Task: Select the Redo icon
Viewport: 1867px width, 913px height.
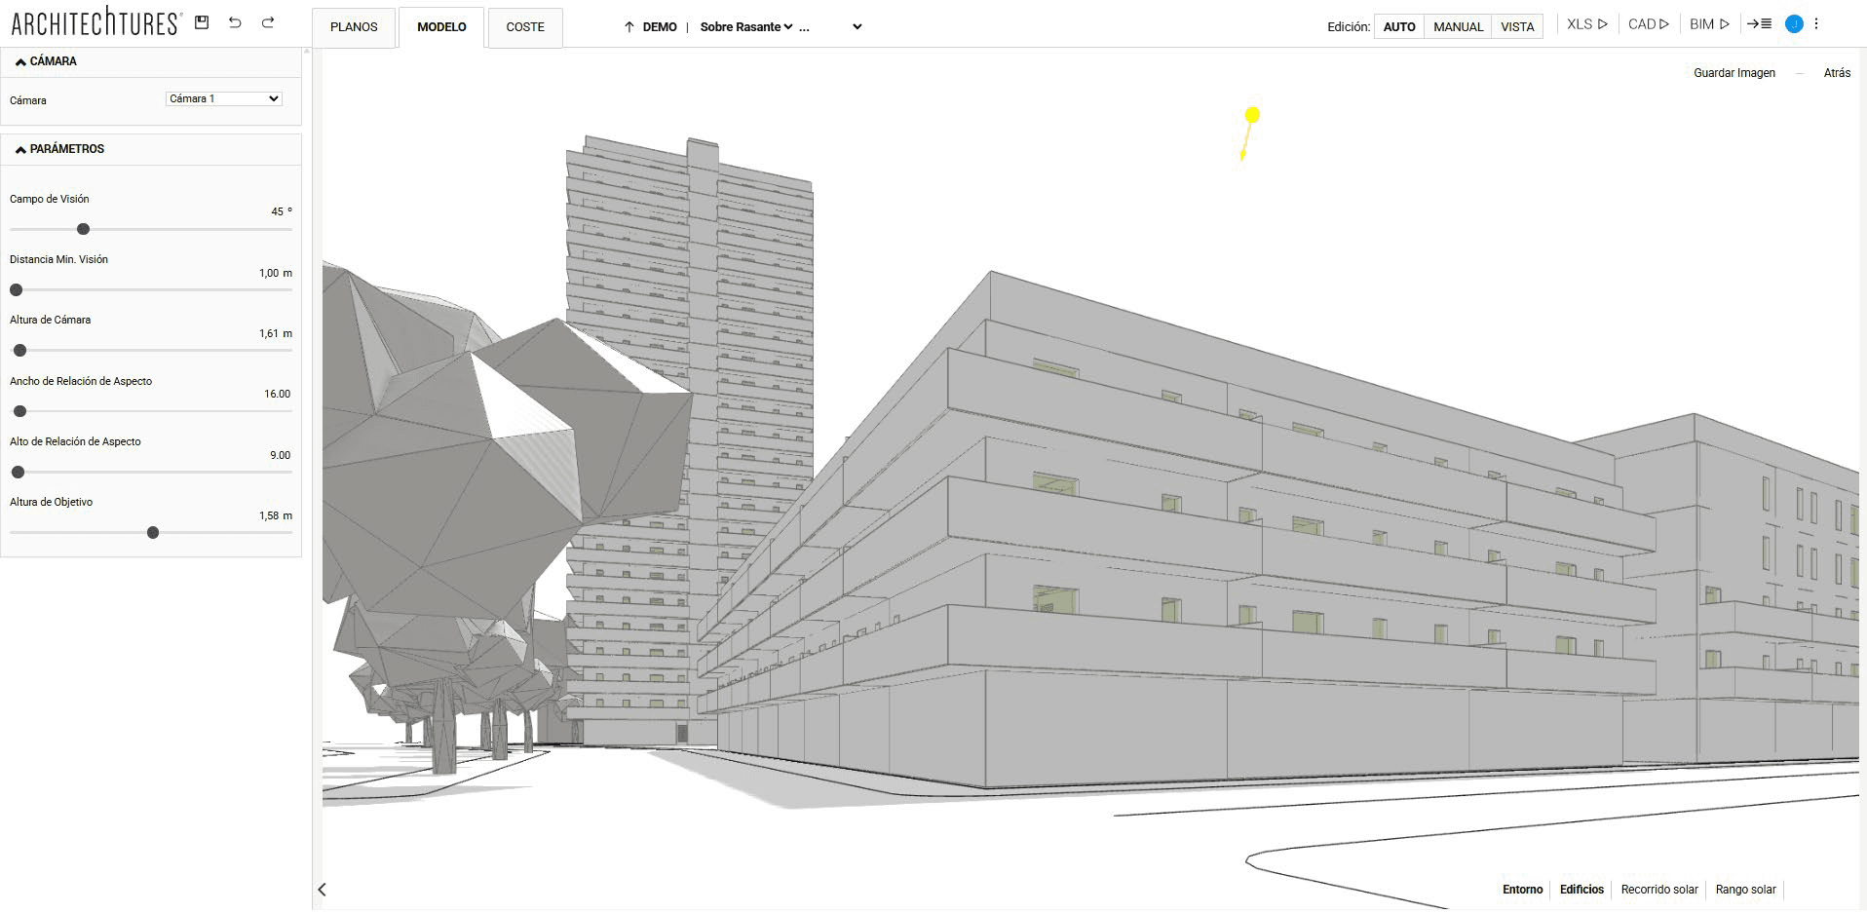Action: coord(266,21)
